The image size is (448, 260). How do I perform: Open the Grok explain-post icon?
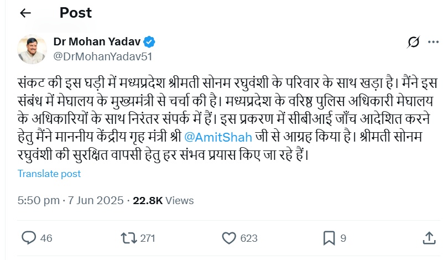tap(413, 42)
